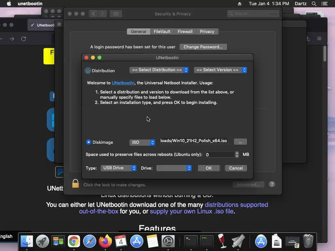Open the first App Store icon in dock
The image size is (335, 251).
[137, 241]
